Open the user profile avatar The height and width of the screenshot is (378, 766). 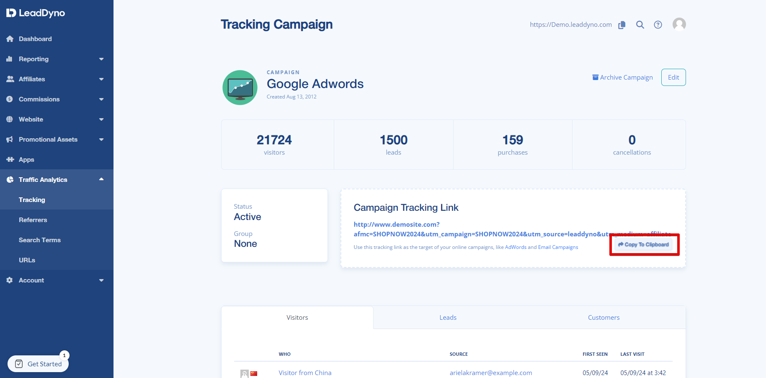point(679,24)
